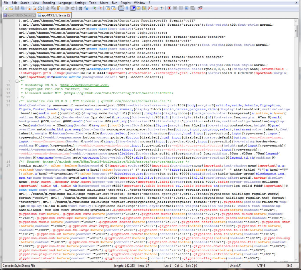
Task: Run spell check with the ABC icon
Action: tap(200, 8)
